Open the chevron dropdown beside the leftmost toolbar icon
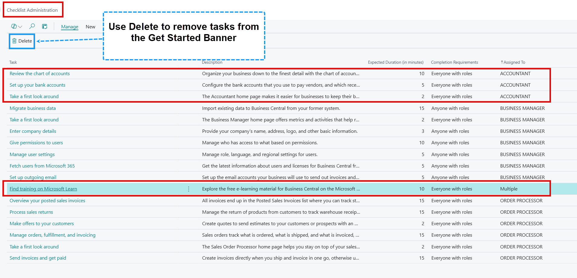The image size is (577, 278). coord(20,26)
